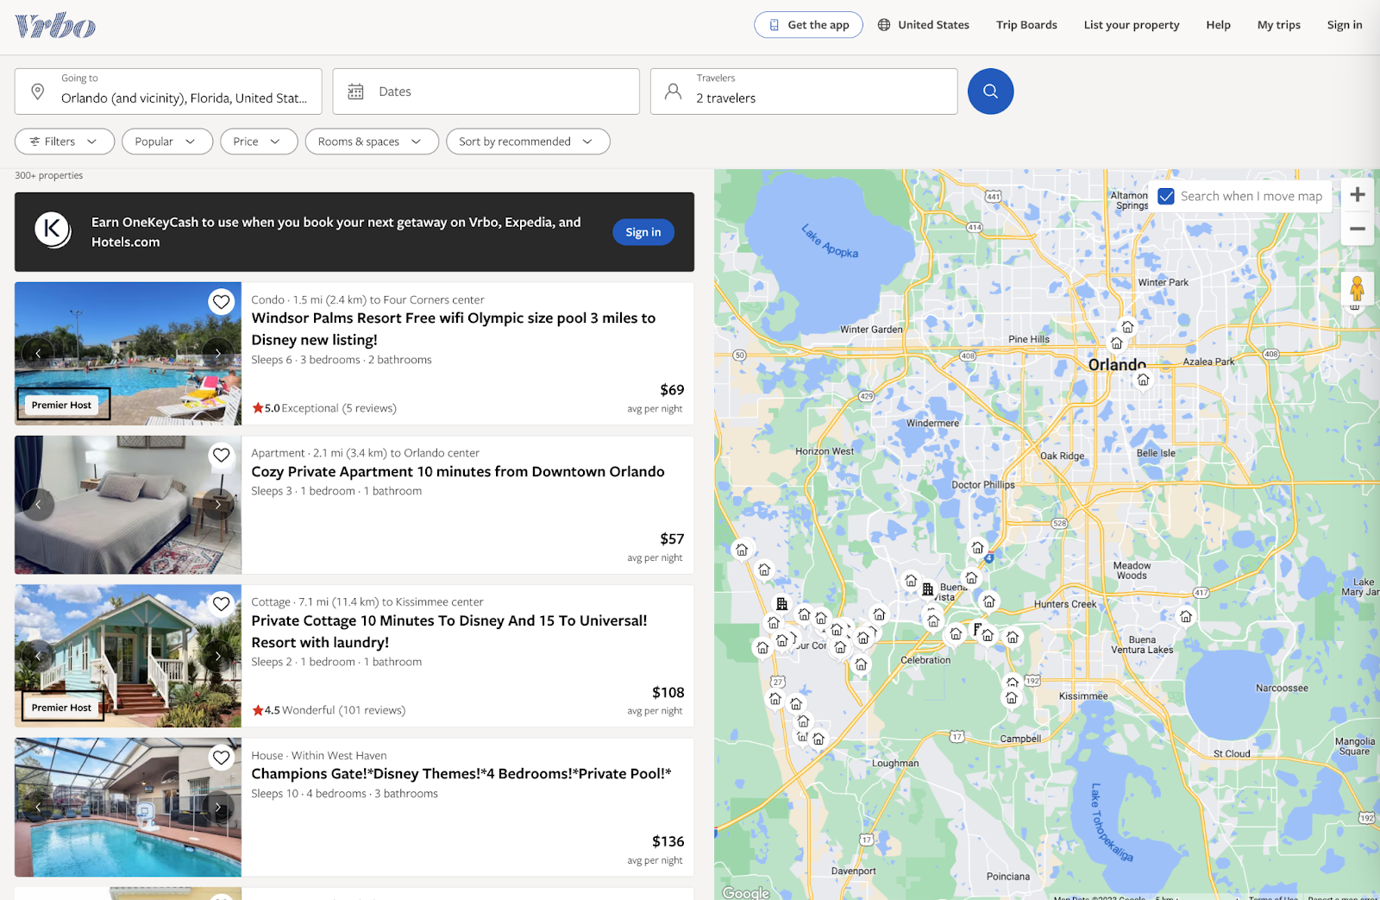Image resolution: width=1380 pixels, height=900 pixels.
Task: Click Sign in button on OneKeyCash banner
Action: [643, 232]
